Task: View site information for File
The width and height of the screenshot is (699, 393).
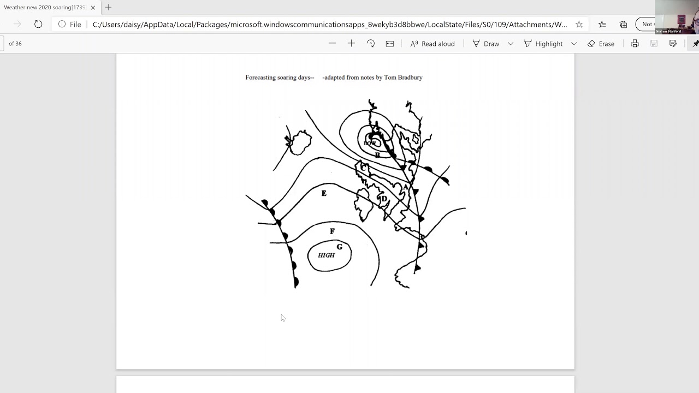Action: (x=70, y=24)
